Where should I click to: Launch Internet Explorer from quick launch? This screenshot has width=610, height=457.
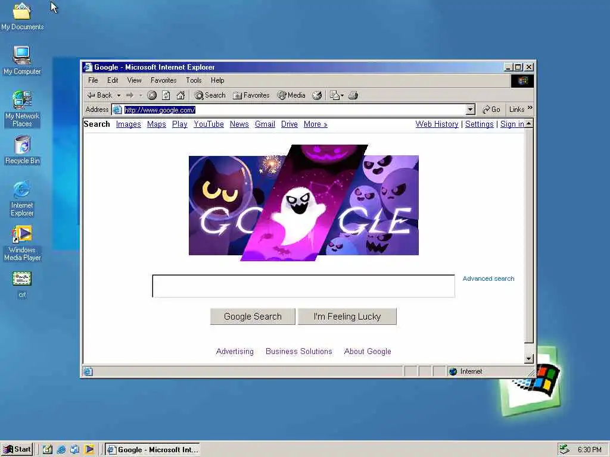(61, 450)
